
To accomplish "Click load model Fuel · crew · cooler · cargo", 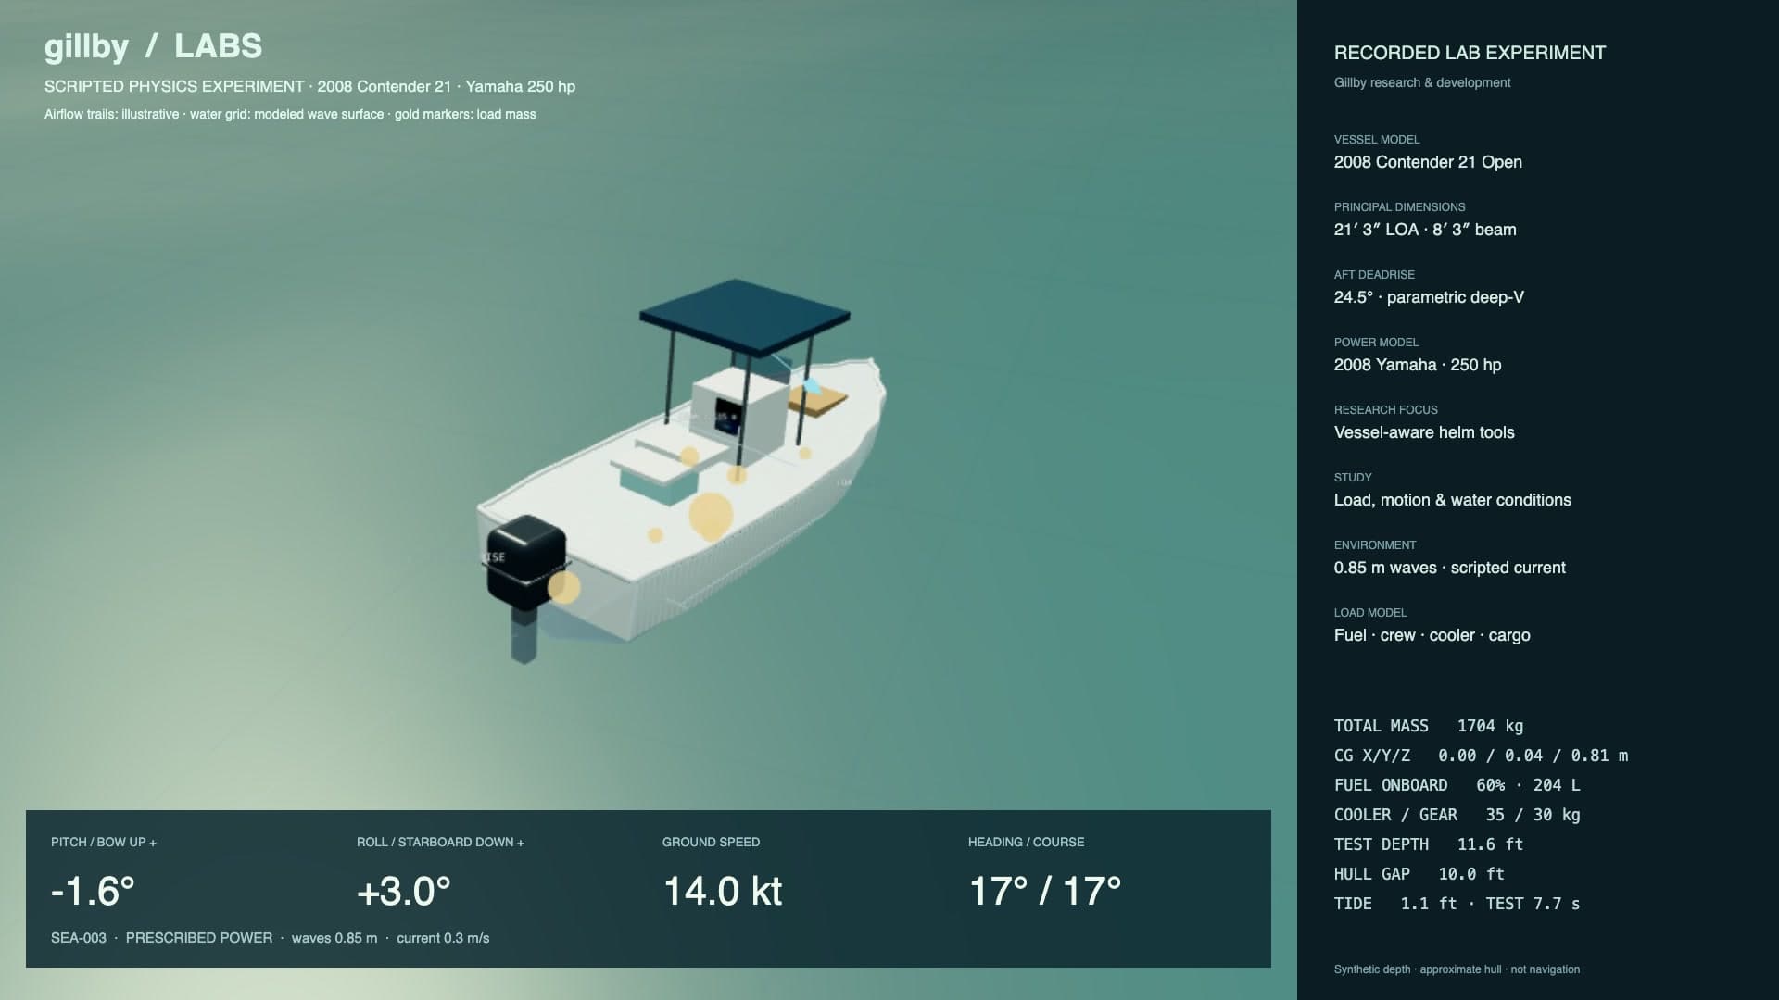I will [1432, 635].
